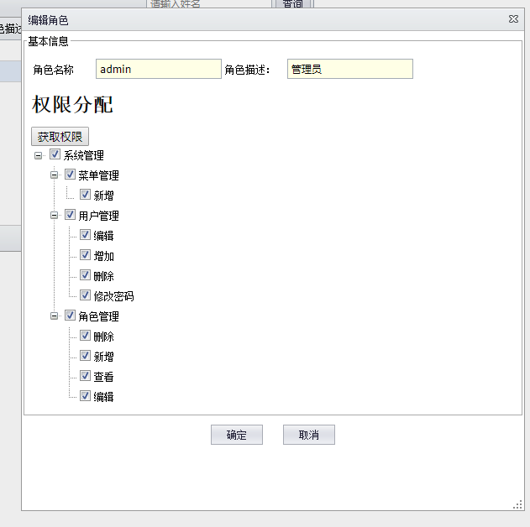Select the 菜单管理 tree label
The width and height of the screenshot is (530, 527).
(x=99, y=175)
